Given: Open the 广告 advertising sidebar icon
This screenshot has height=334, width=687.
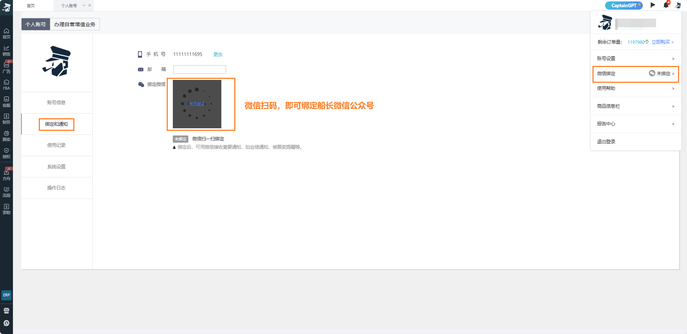Looking at the screenshot, I should [x=6, y=67].
